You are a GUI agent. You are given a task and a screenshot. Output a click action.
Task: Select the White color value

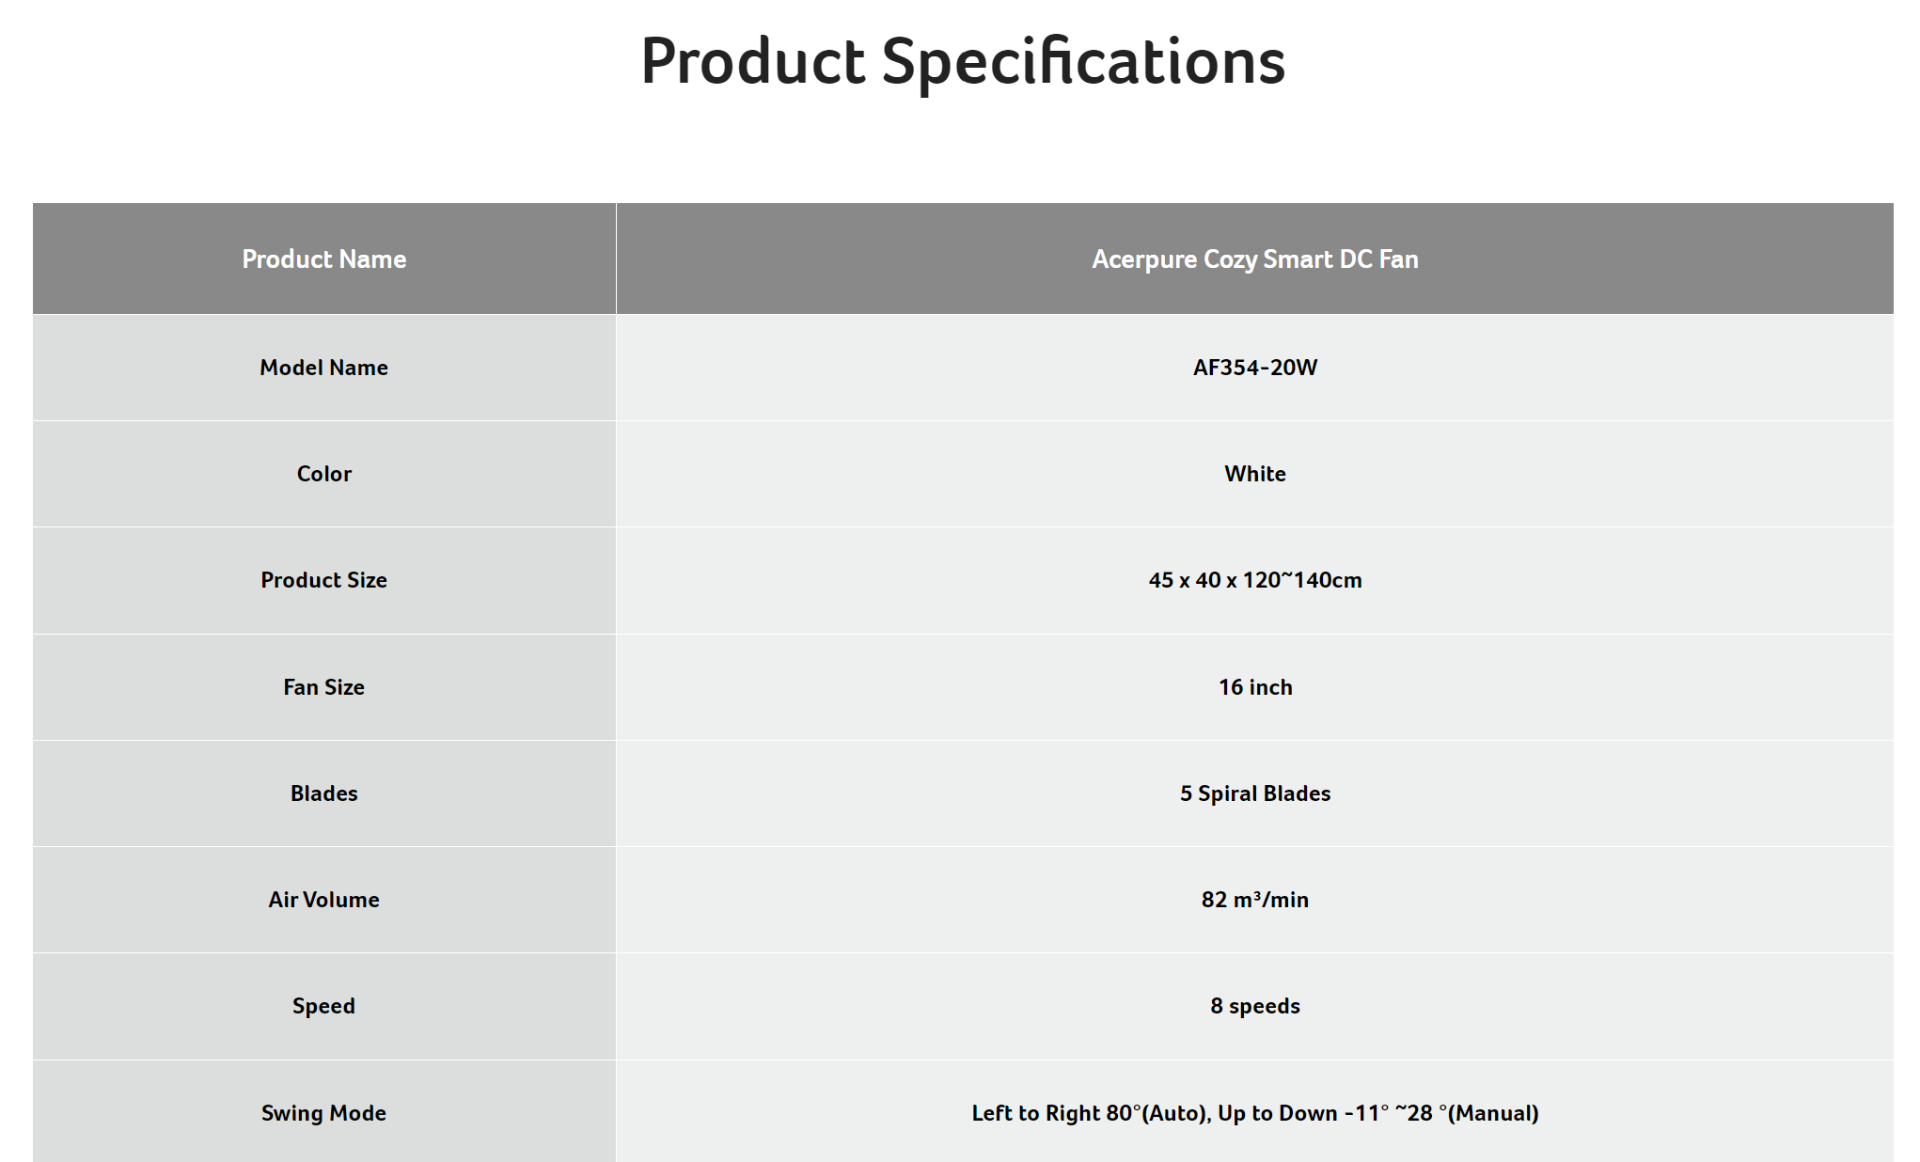pyautogui.click(x=1254, y=474)
